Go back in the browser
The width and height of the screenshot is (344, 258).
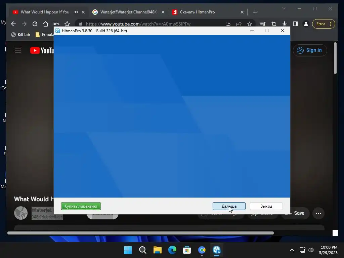coord(13,24)
